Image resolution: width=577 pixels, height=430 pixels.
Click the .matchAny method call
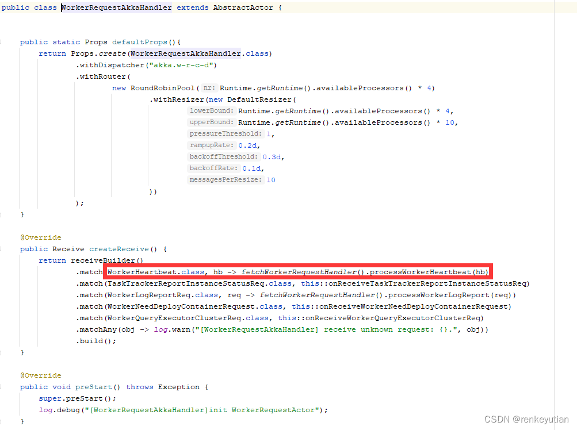[x=97, y=329]
